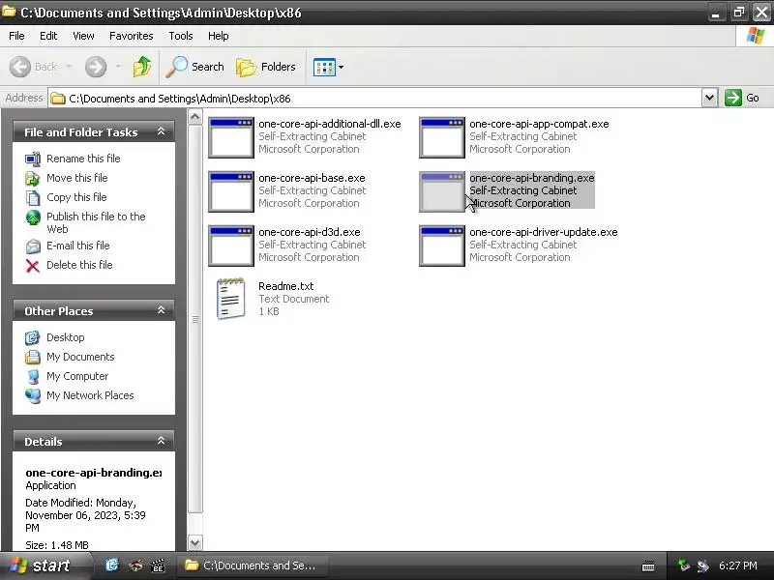Click the side panel scroll up arrow
774x580 pixels.
pos(195,117)
